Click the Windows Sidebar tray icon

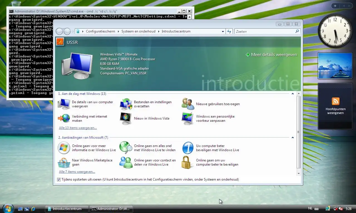tap(328, 209)
